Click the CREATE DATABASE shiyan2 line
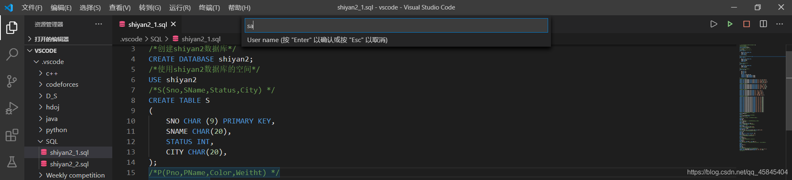Image resolution: width=792 pixels, height=180 pixels. 201,59
